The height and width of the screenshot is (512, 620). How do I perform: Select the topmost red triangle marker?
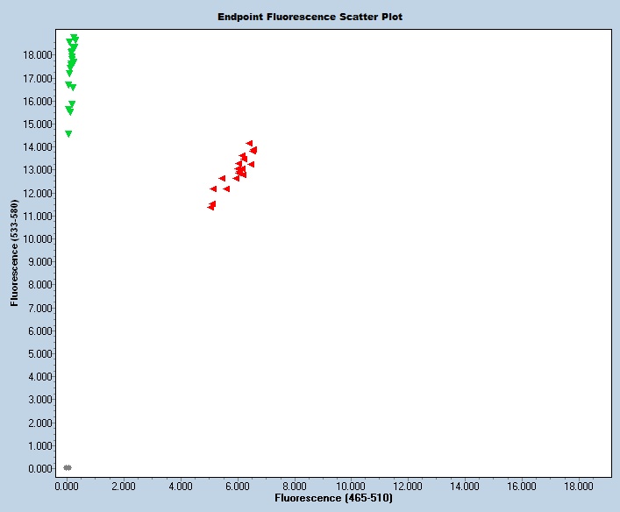click(249, 143)
